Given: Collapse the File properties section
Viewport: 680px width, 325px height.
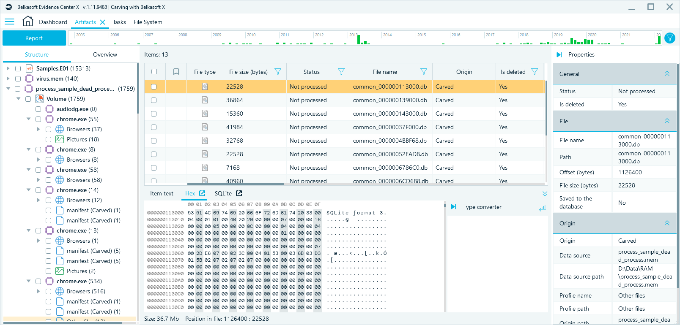Looking at the screenshot, I should coord(667,121).
